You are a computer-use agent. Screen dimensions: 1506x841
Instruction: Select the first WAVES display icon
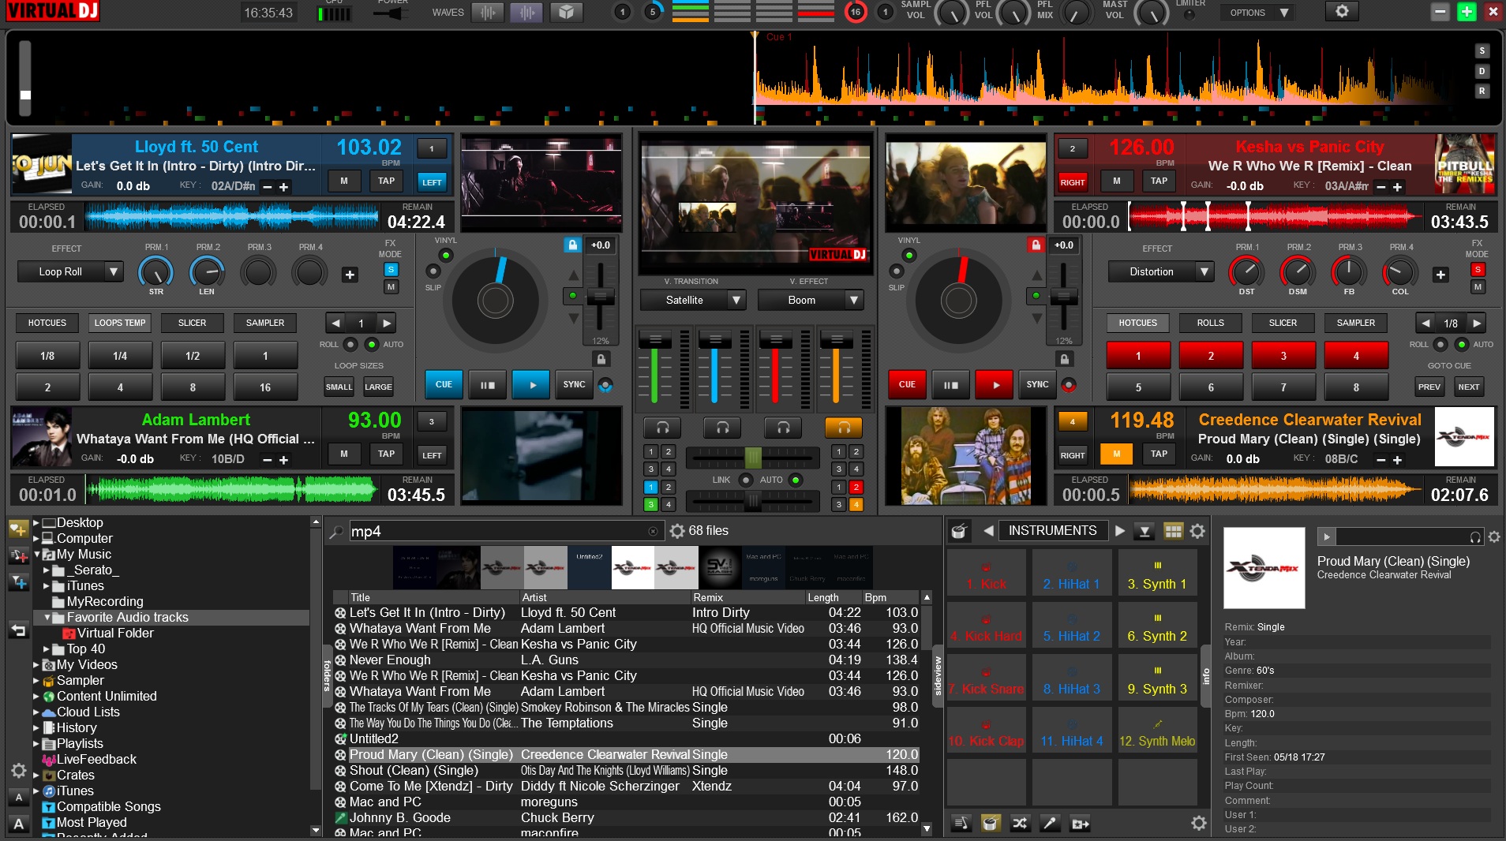click(488, 12)
